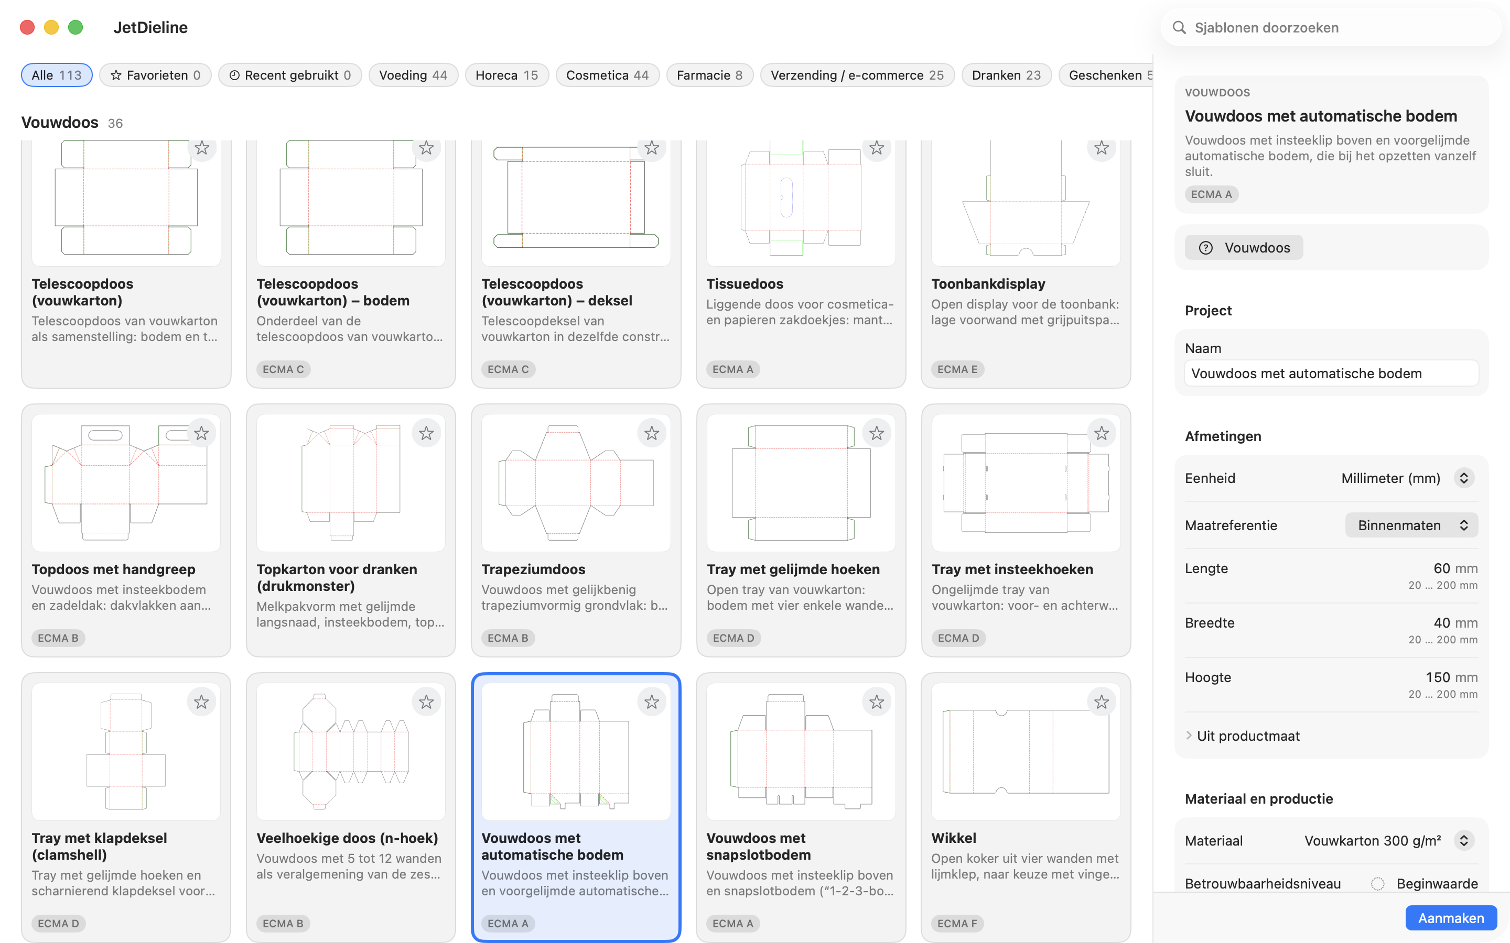Add Trapeziumdoos to favorites
The image size is (1510, 943).
(x=651, y=433)
